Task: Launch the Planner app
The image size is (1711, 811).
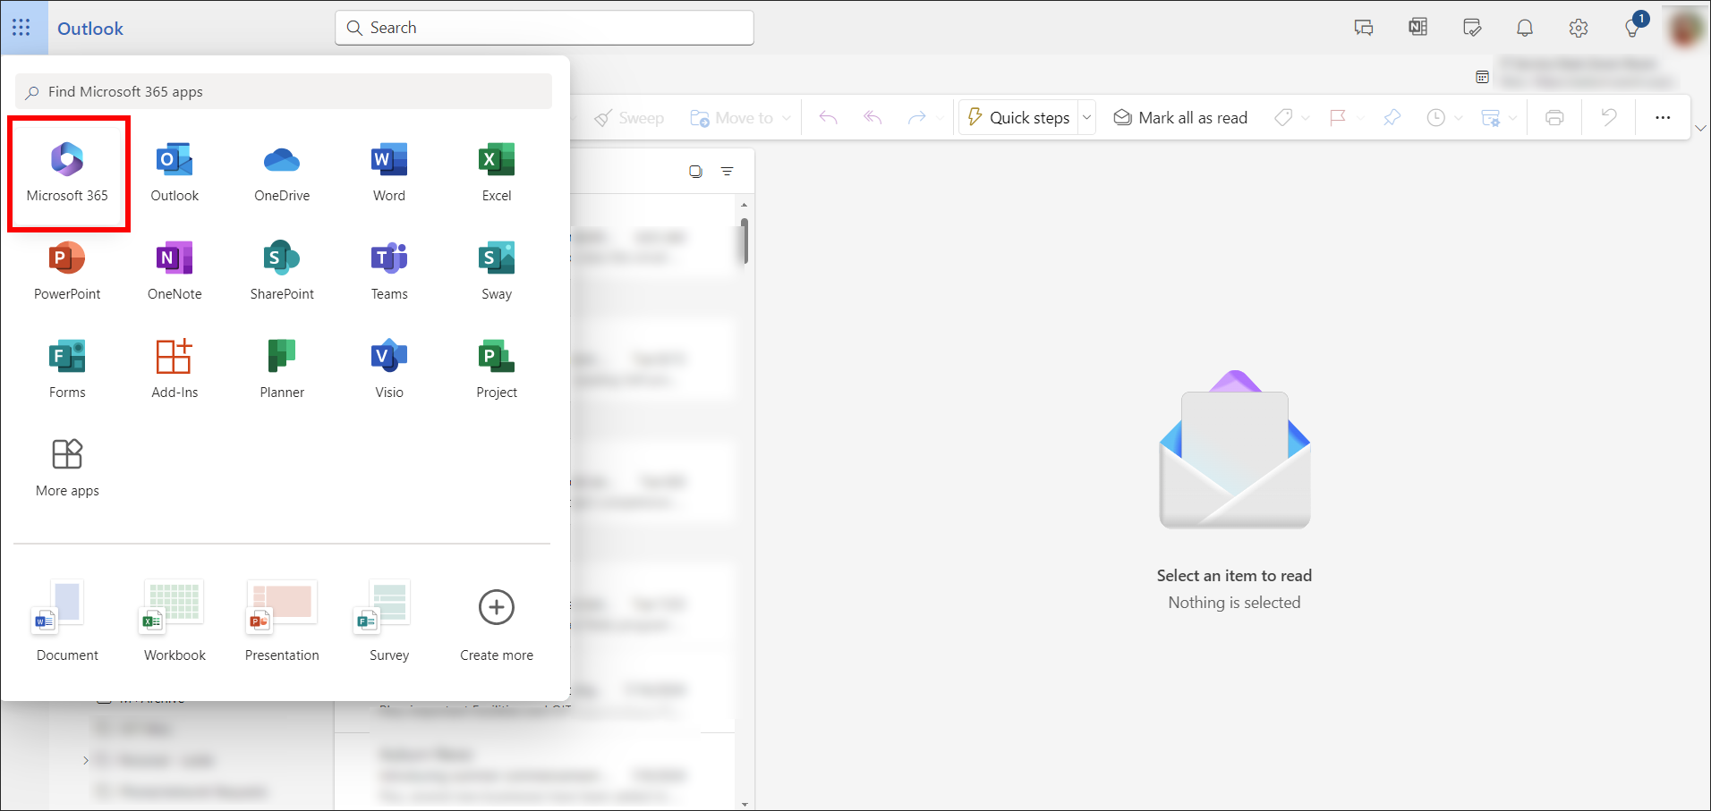Action: [x=282, y=369]
